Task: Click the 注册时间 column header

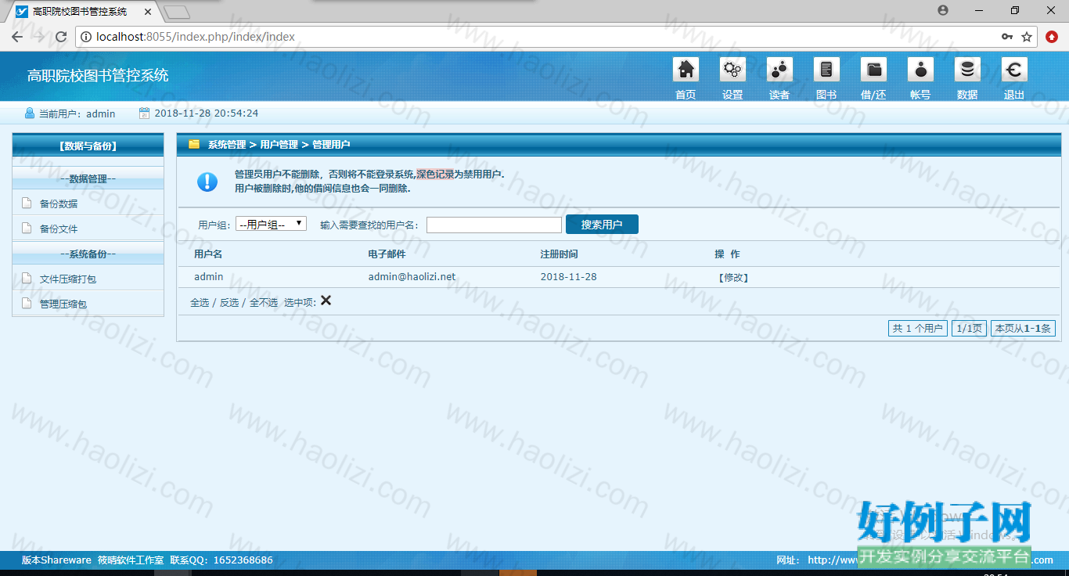Action: pos(559,254)
